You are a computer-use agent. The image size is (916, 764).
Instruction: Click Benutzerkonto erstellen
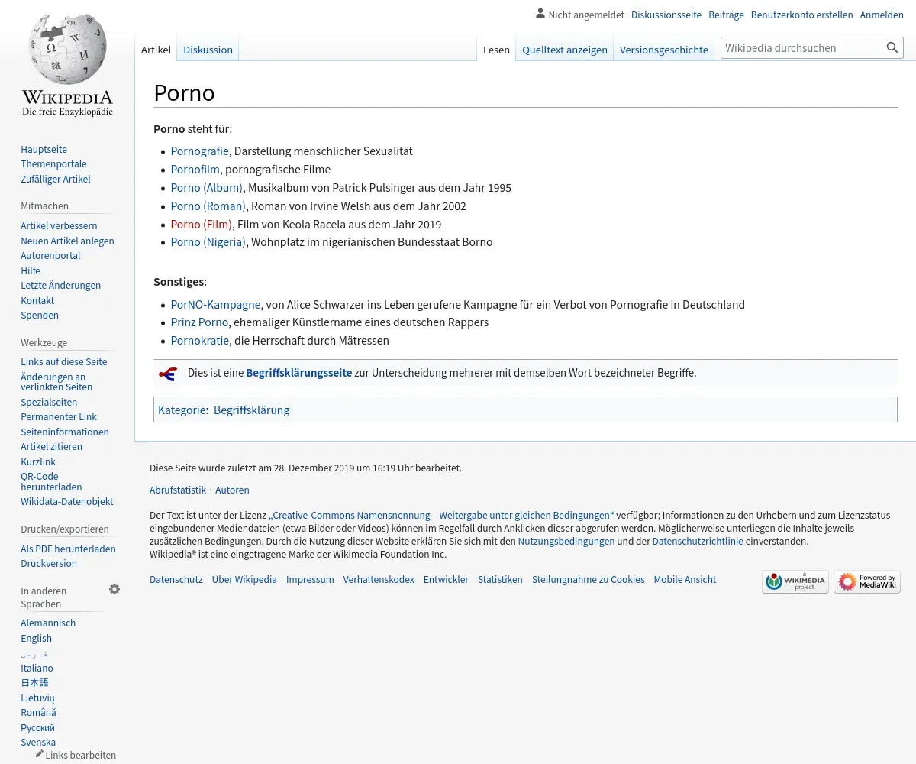(x=801, y=15)
